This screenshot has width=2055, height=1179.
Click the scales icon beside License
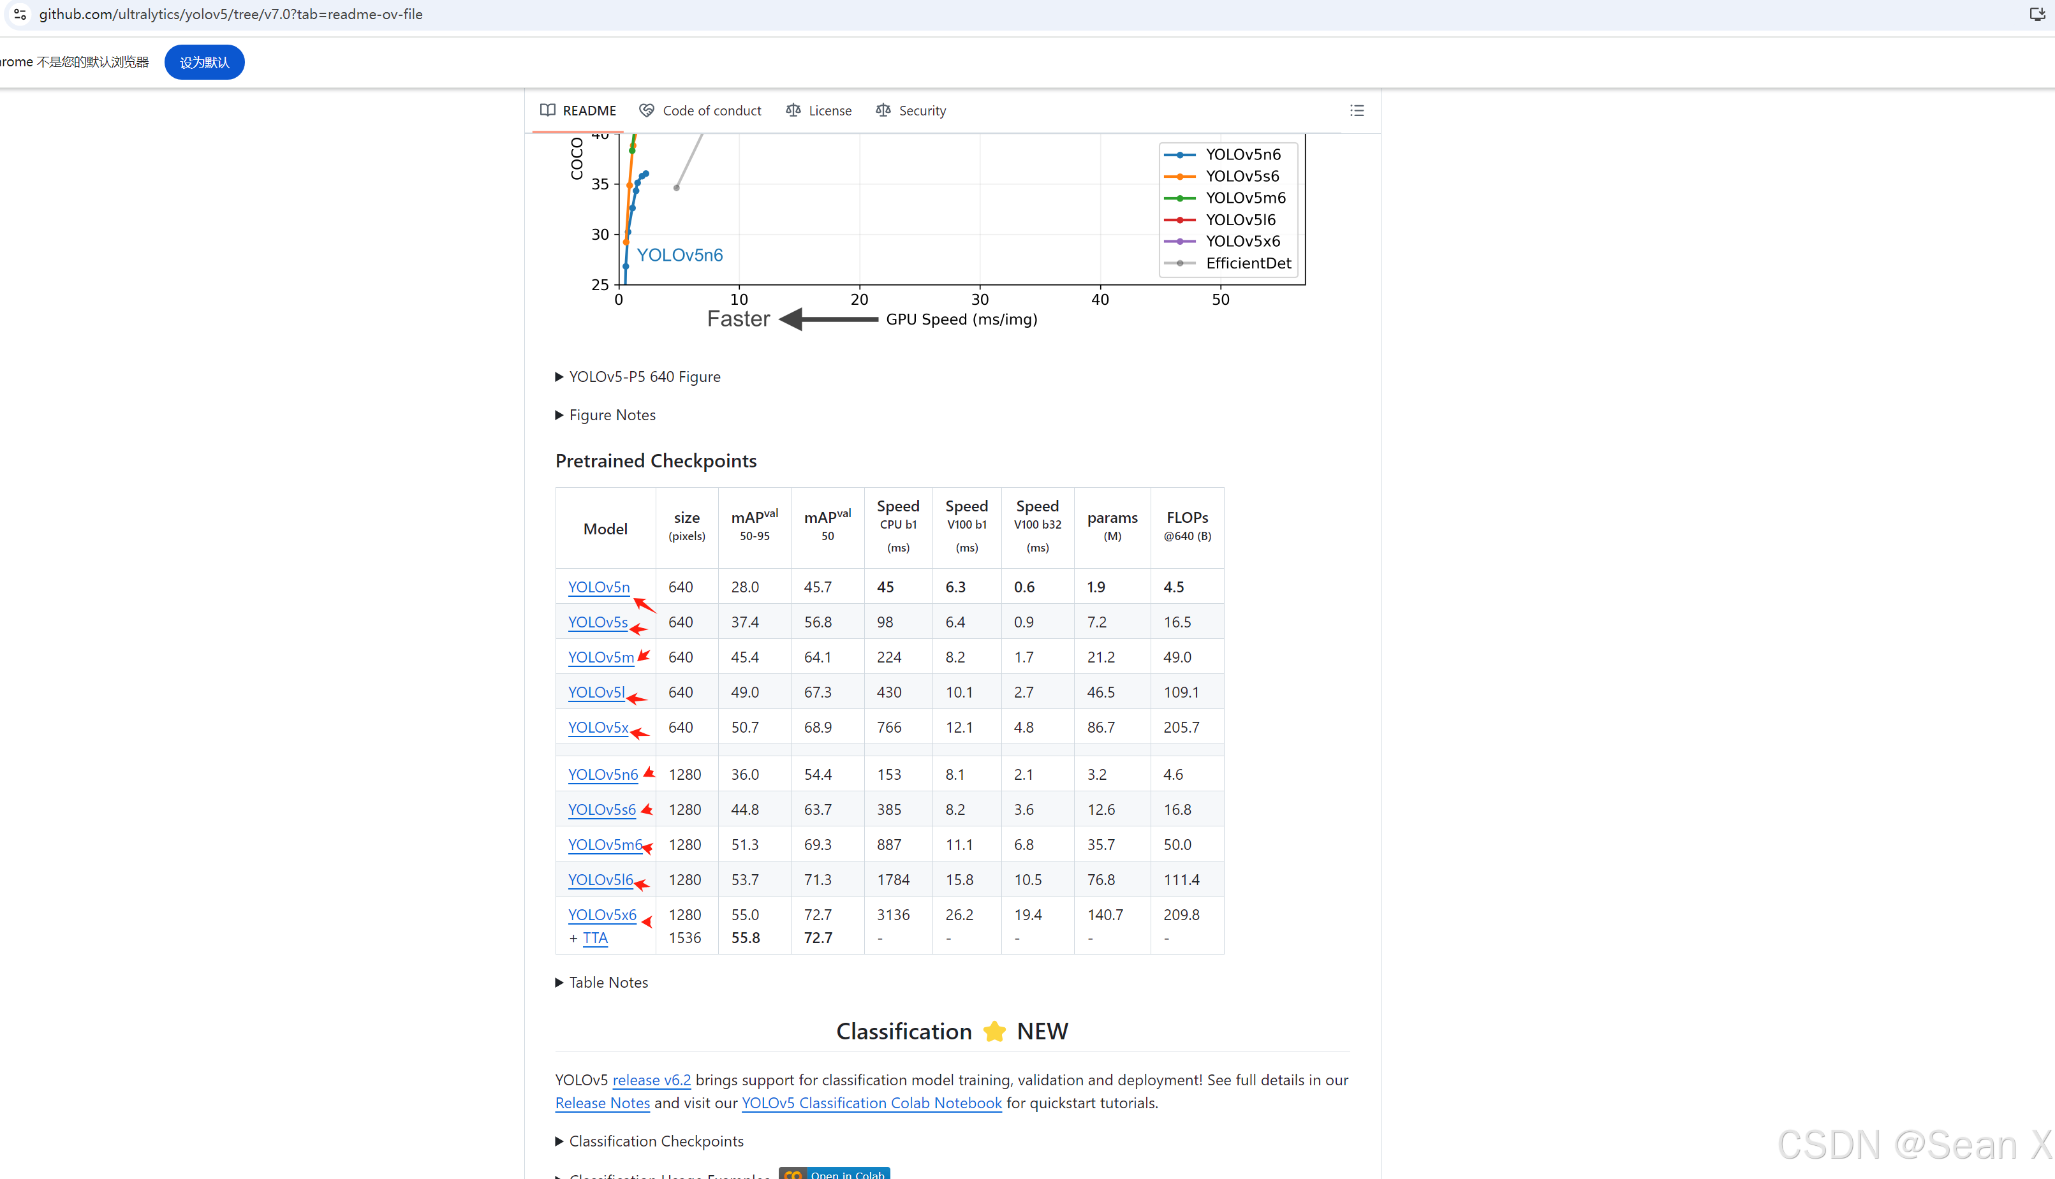tap(793, 110)
